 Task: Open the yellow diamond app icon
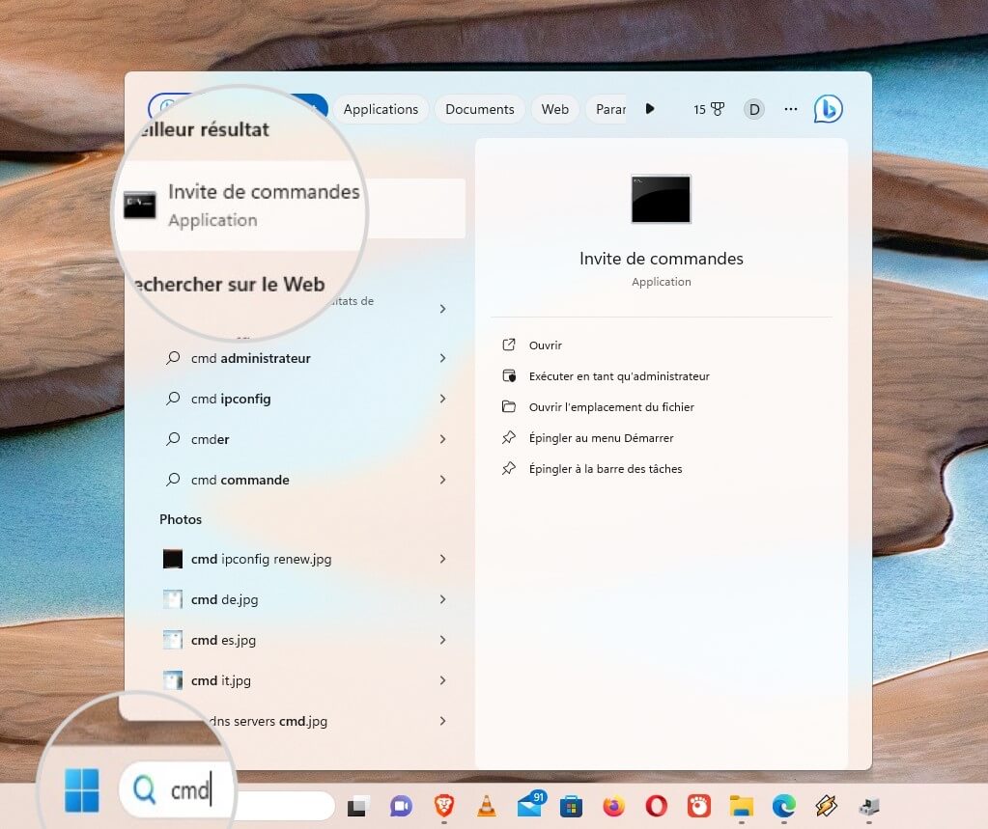pyautogui.click(x=826, y=806)
